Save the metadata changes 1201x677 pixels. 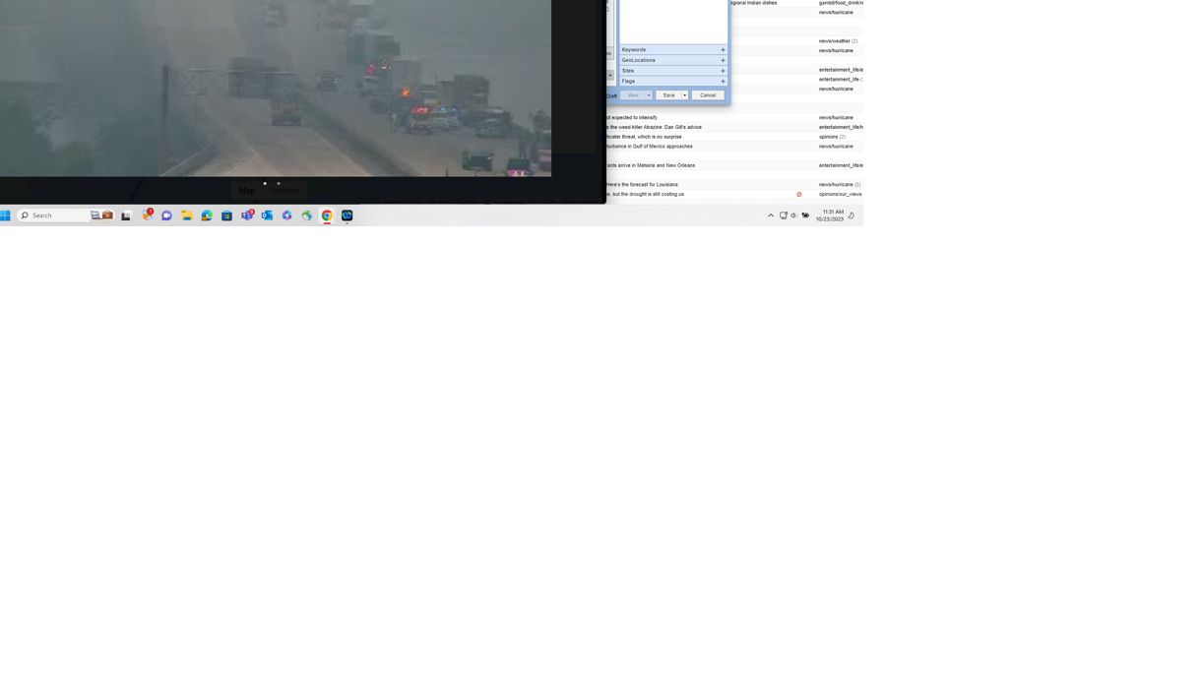pyautogui.click(x=669, y=95)
